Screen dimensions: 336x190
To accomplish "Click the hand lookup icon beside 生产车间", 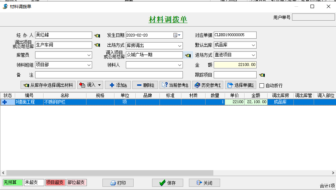I will click(x=97, y=45).
